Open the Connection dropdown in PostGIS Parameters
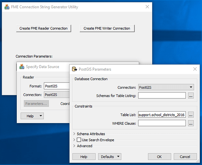 166,87
